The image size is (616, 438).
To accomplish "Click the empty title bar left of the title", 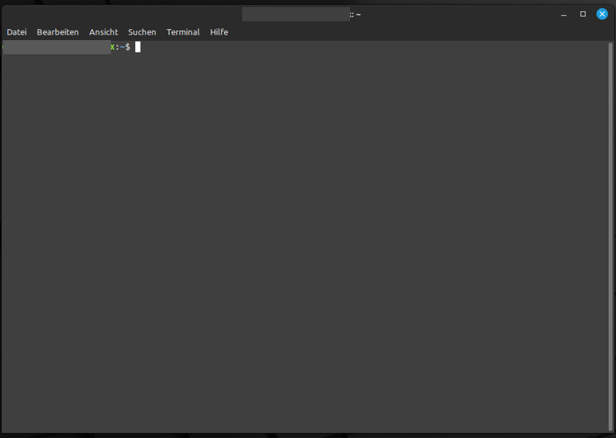I will [118, 14].
